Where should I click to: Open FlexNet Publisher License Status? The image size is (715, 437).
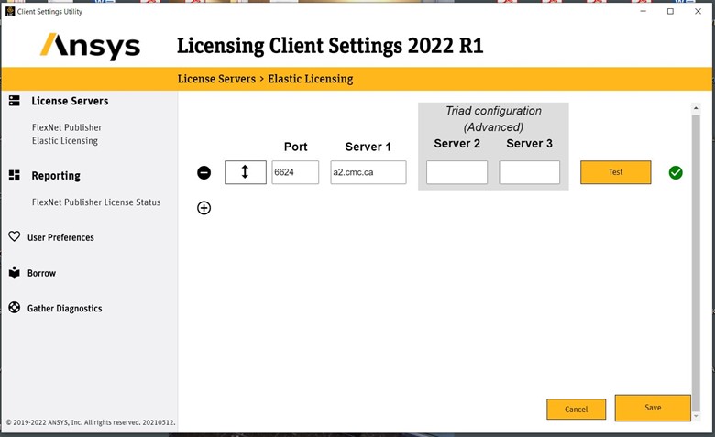96,202
